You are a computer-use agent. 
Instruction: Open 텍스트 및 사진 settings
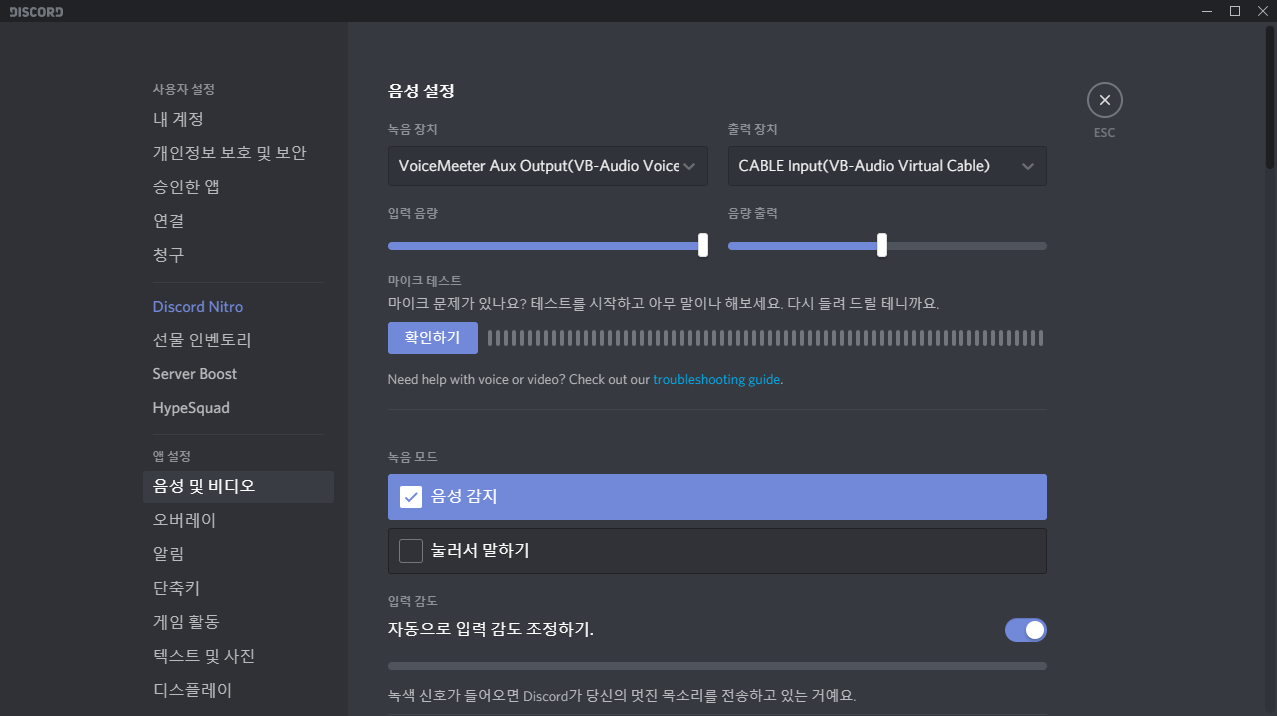238,657
